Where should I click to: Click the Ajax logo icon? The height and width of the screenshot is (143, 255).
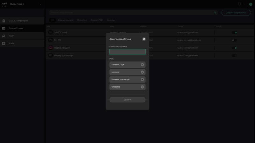4,4
